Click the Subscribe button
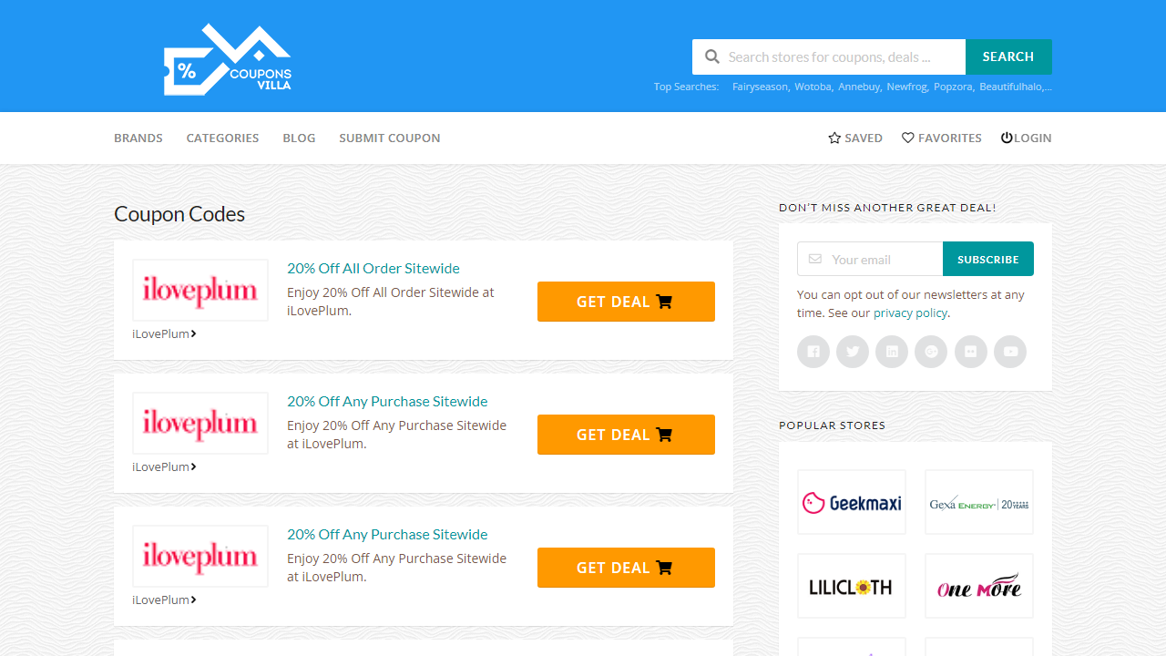Image resolution: width=1166 pixels, height=656 pixels. coord(987,259)
